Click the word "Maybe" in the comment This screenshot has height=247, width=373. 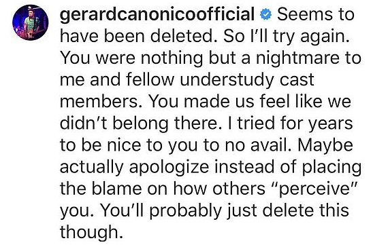point(325,146)
